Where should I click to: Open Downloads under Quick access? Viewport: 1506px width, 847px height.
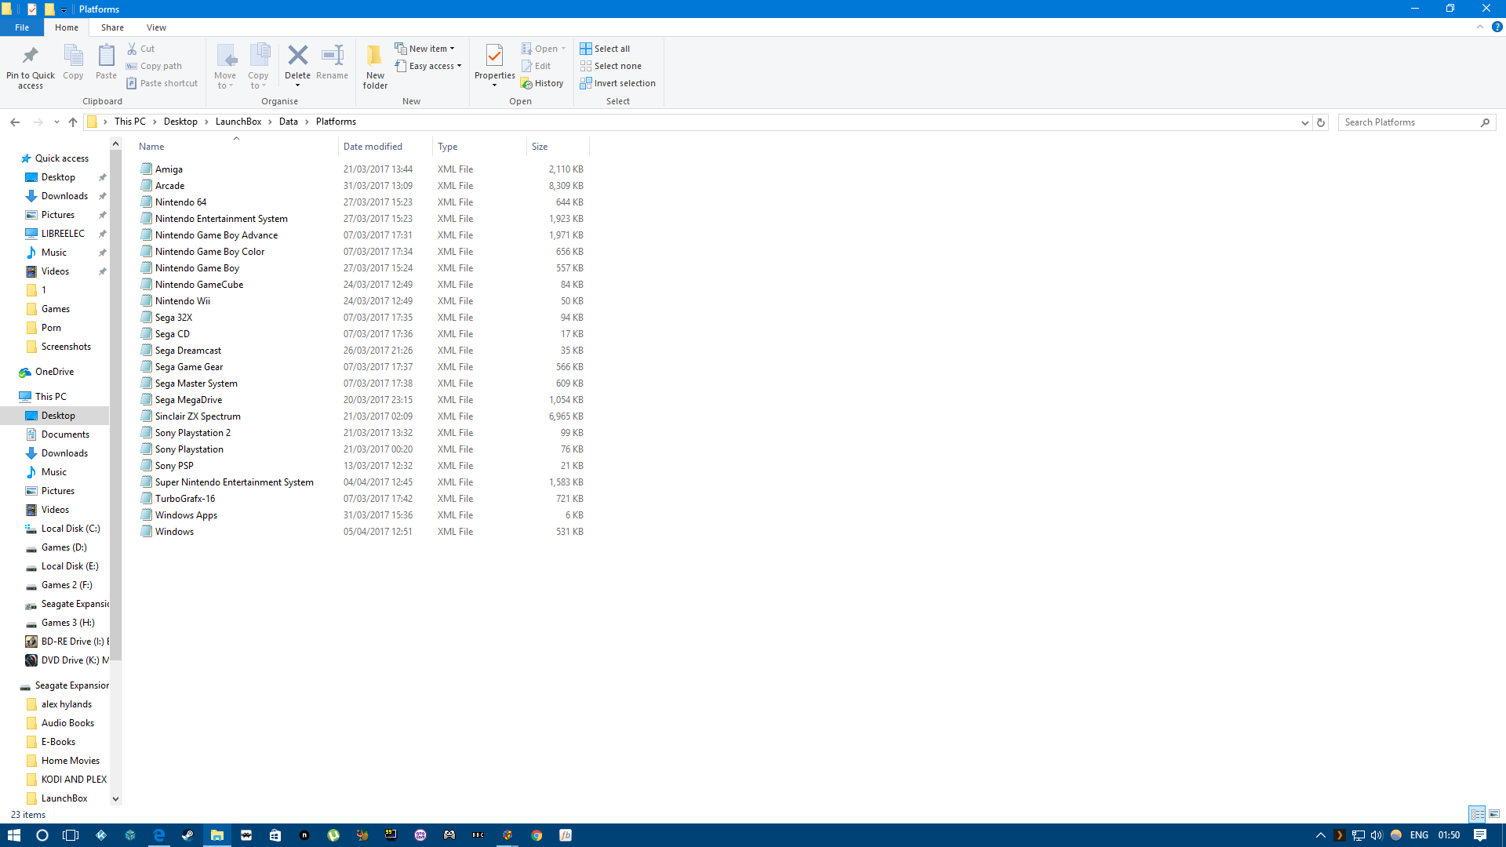point(64,196)
